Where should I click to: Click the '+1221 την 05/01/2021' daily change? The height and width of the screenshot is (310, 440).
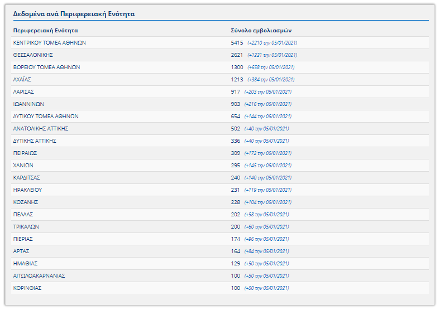(x=272, y=55)
